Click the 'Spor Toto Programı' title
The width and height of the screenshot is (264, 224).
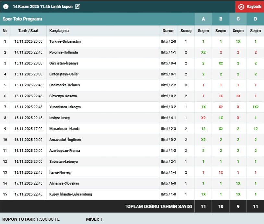click(22, 19)
